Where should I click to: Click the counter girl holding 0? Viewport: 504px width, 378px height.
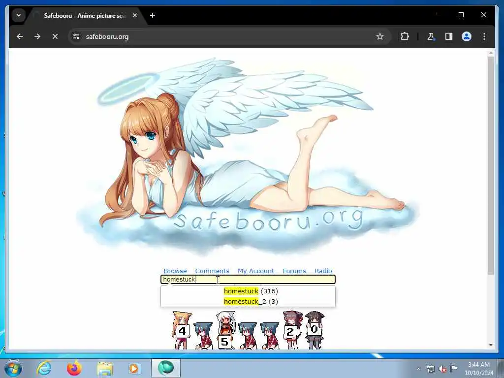pyautogui.click(x=314, y=330)
